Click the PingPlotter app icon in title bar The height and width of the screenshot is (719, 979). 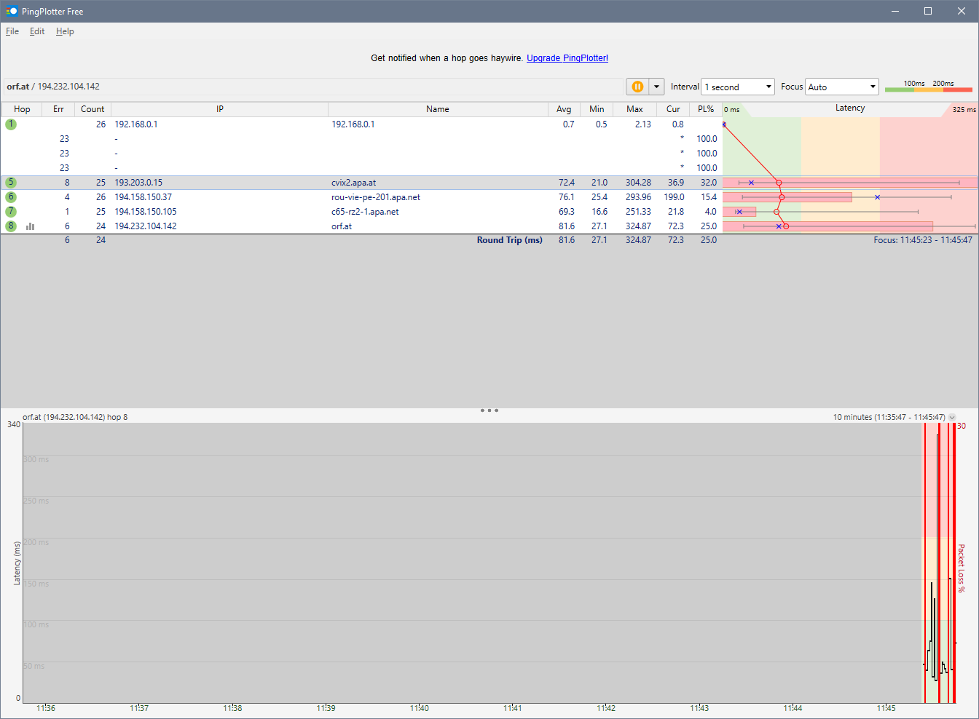click(11, 11)
